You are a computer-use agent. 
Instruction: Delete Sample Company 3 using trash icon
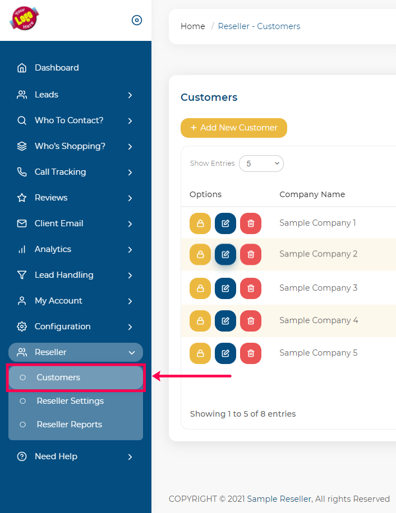[251, 288]
